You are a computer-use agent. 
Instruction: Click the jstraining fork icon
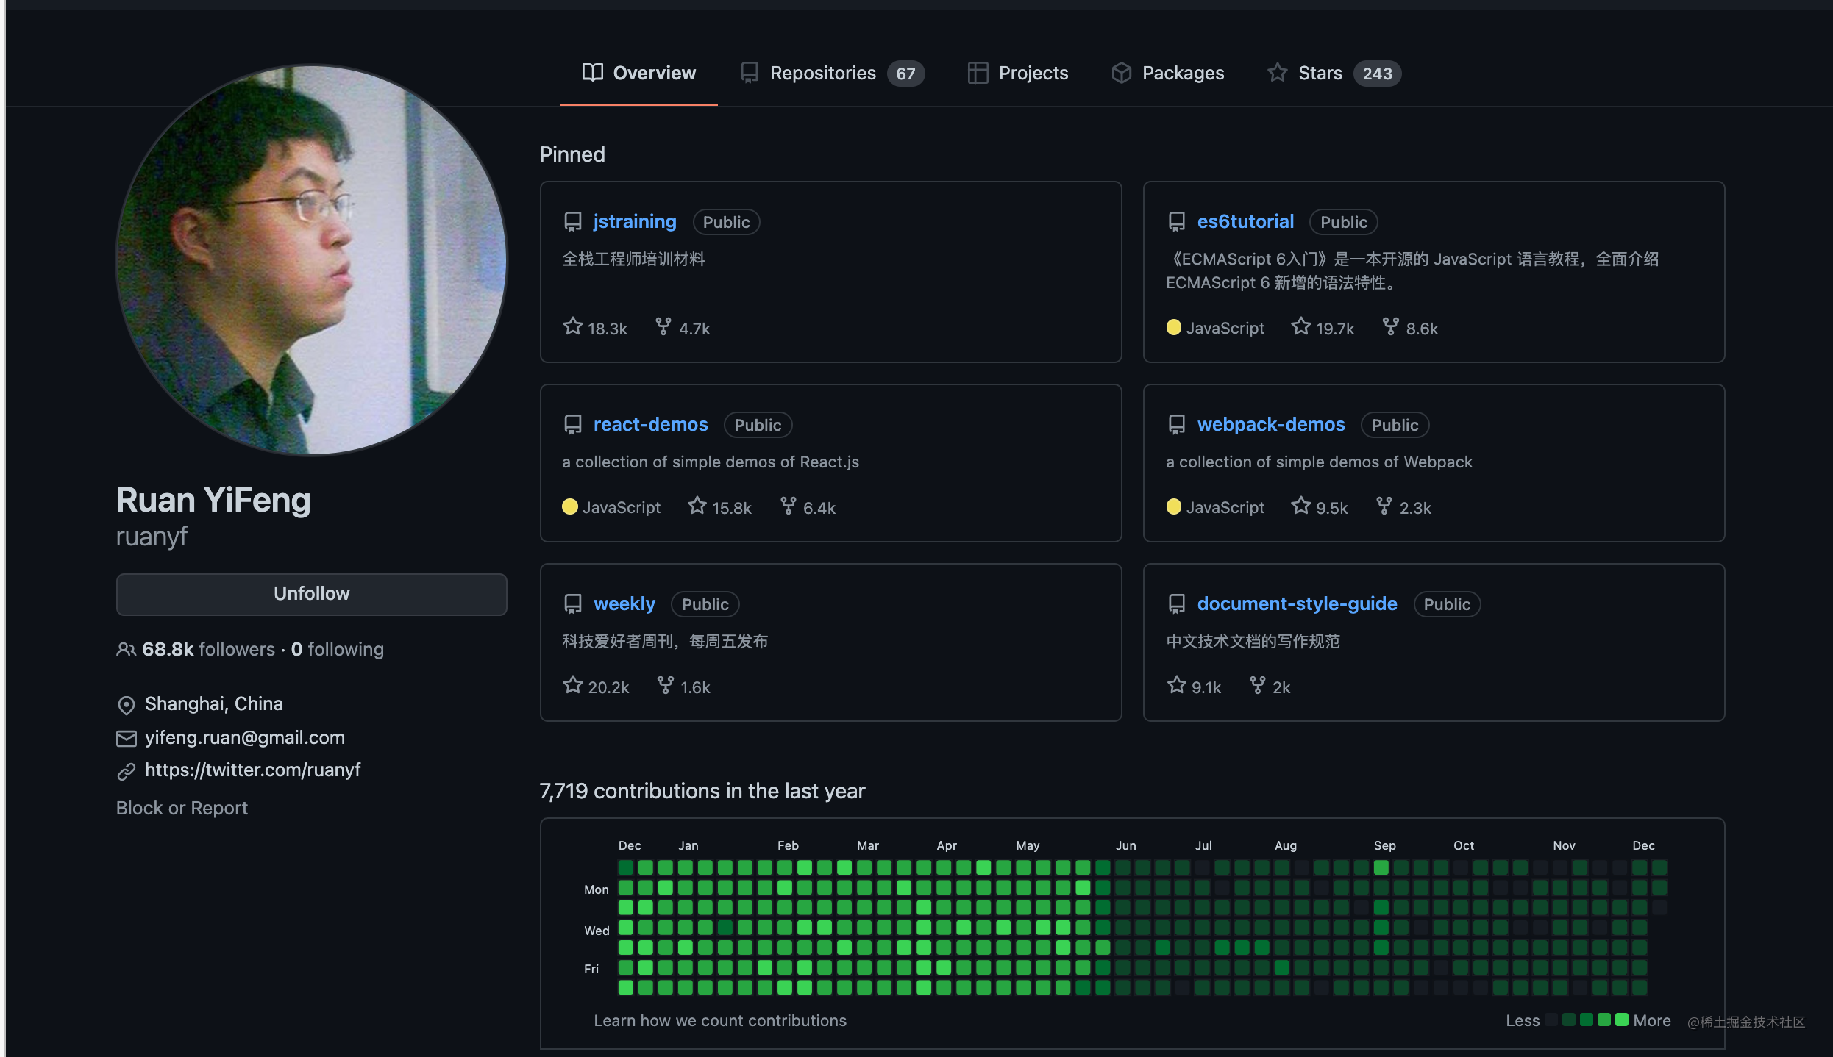click(663, 326)
